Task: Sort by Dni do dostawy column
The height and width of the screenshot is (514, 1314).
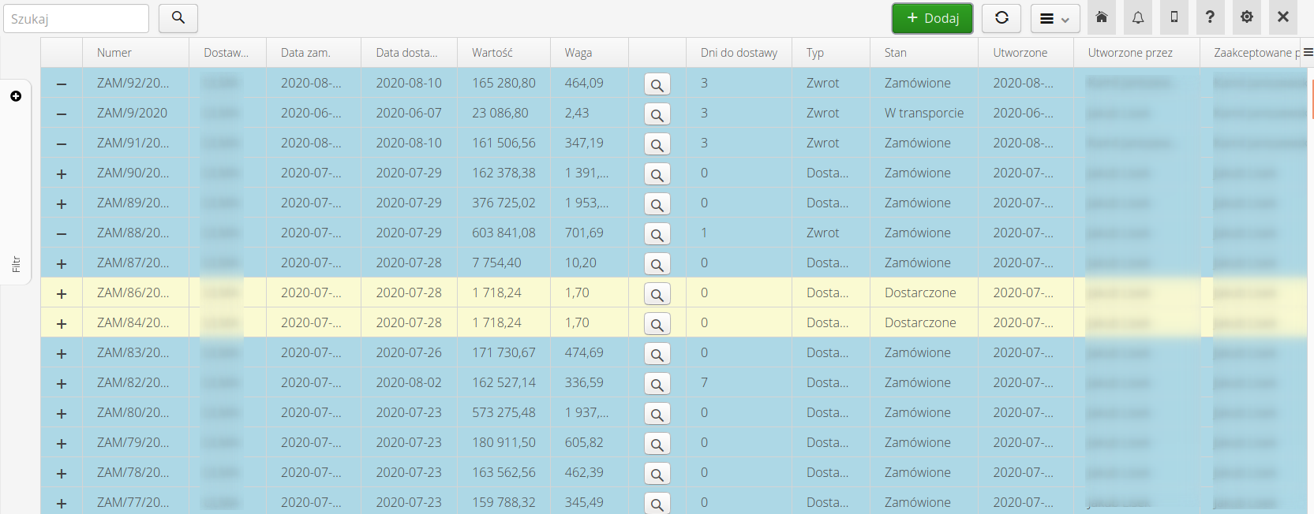Action: point(739,53)
